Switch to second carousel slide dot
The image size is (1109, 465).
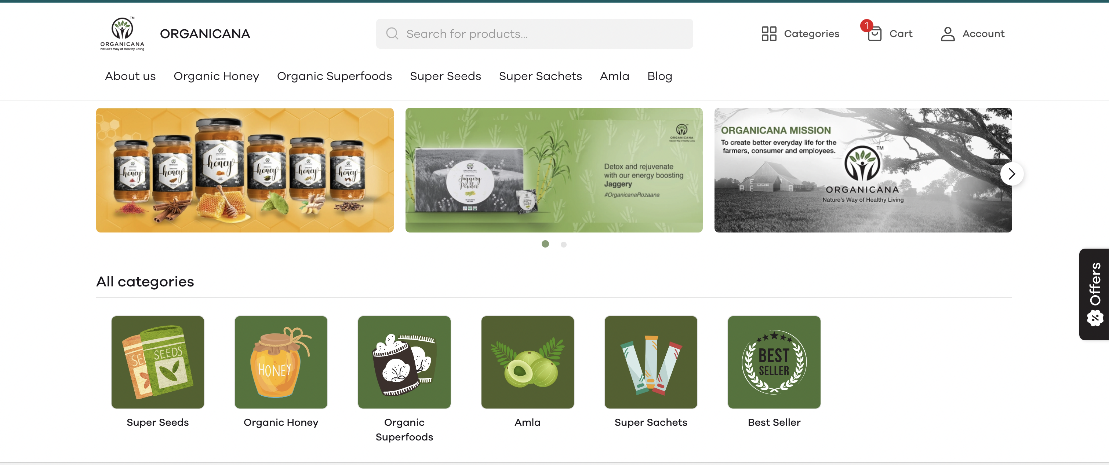coord(563,244)
